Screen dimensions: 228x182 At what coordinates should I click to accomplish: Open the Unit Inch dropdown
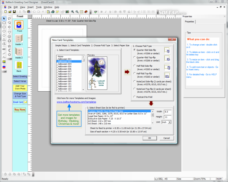(x=170, y=122)
